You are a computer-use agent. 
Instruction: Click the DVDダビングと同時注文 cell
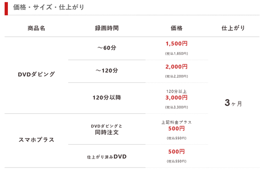point(107,129)
